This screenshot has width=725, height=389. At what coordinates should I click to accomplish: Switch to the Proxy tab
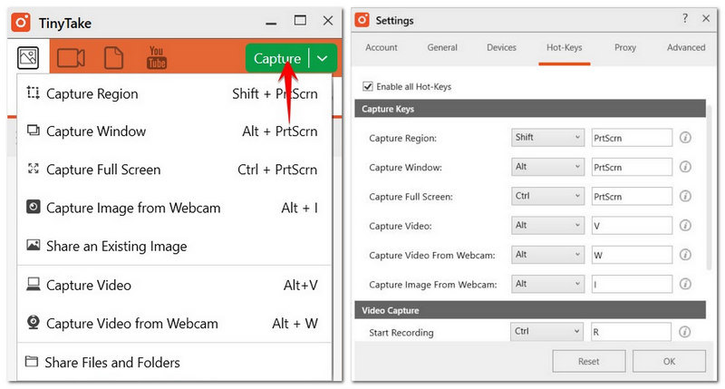point(624,48)
